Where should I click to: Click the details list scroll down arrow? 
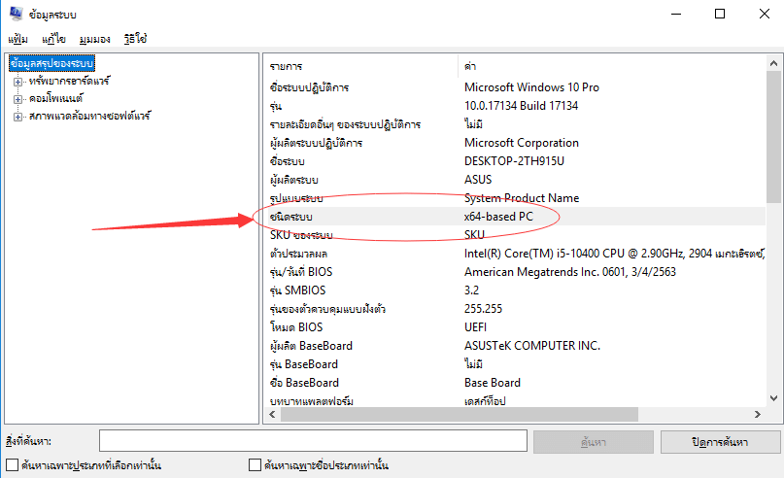point(773,397)
